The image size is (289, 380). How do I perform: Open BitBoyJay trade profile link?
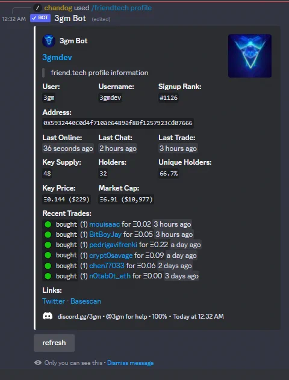[x=105, y=234]
